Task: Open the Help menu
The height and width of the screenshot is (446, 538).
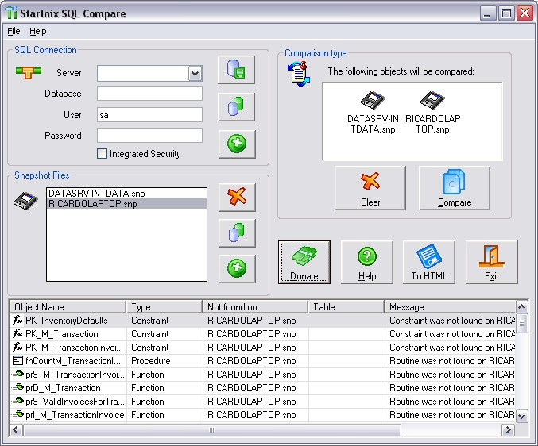Action: 37,31
